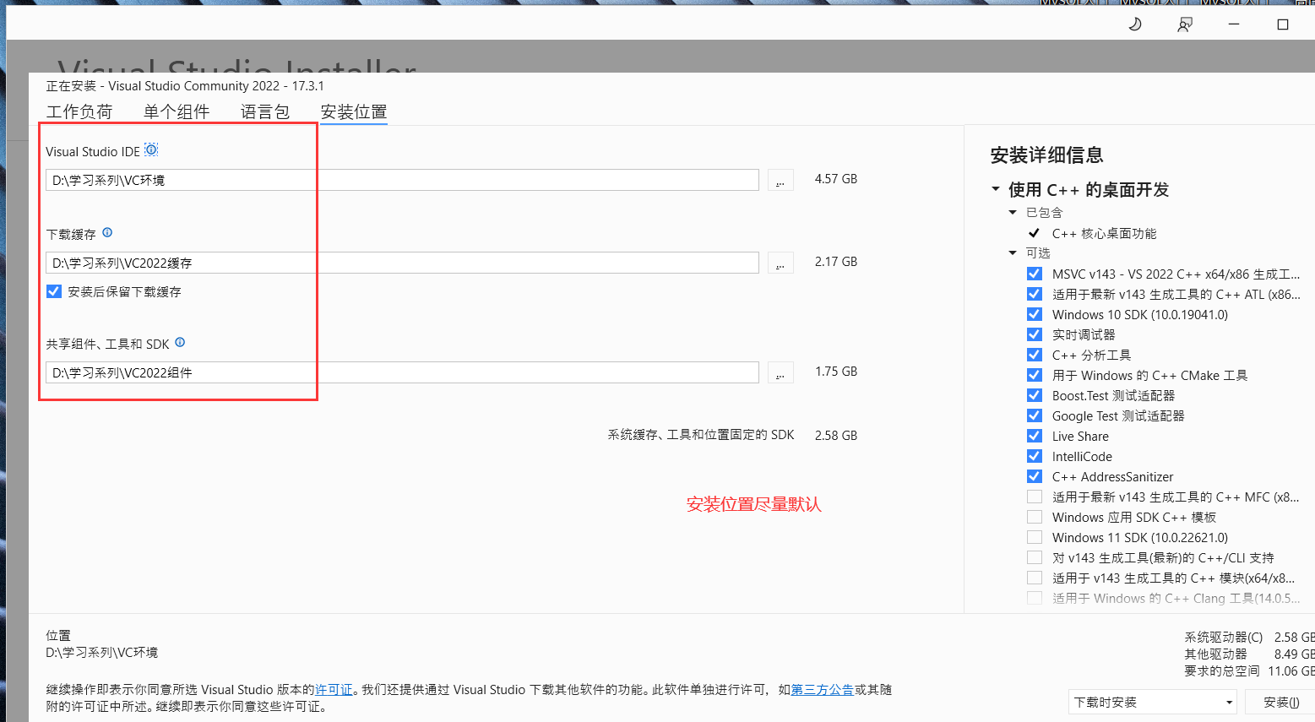This screenshot has width=1315, height=722.
Task: Enable Windows 应用 SDK C++ 模板
Action: click(1035, 517)
